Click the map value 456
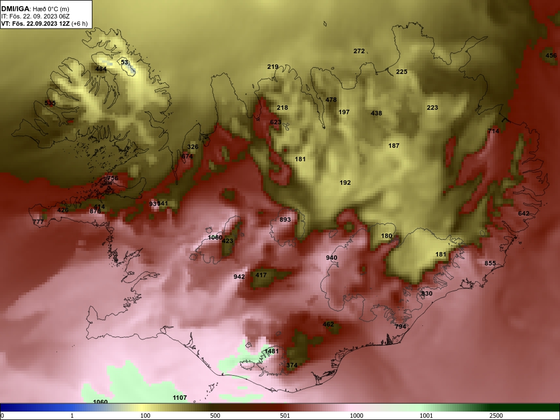Image resolution: width=560 pixels, height=420 pixels. [551, 55]
